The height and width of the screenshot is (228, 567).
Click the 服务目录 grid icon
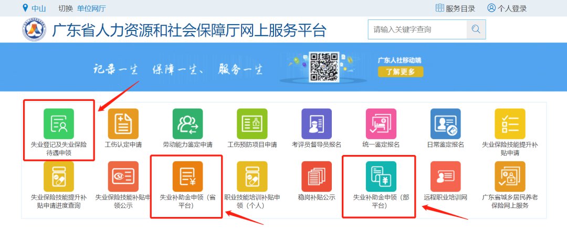point(440,8)
